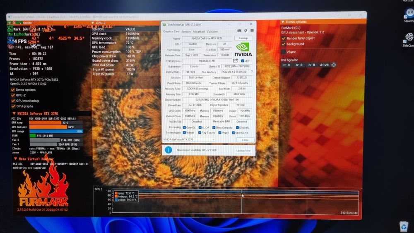Screen dimensions: 414x233
Task: Click the Update Now button
Action: tap(243, 151)
